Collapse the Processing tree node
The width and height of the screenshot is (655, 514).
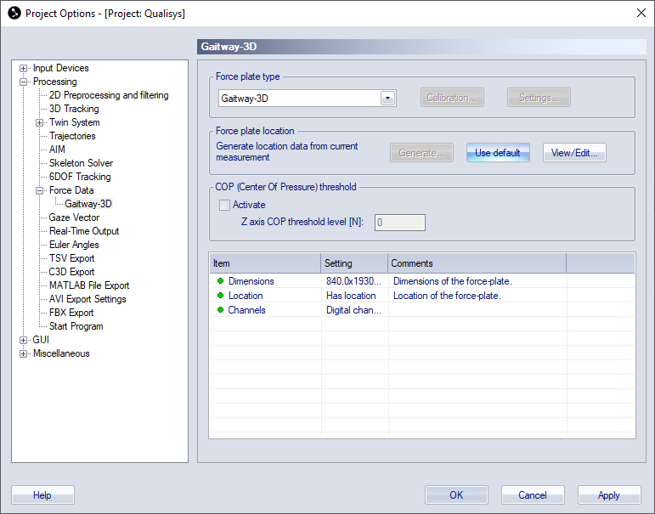point(24,82)
